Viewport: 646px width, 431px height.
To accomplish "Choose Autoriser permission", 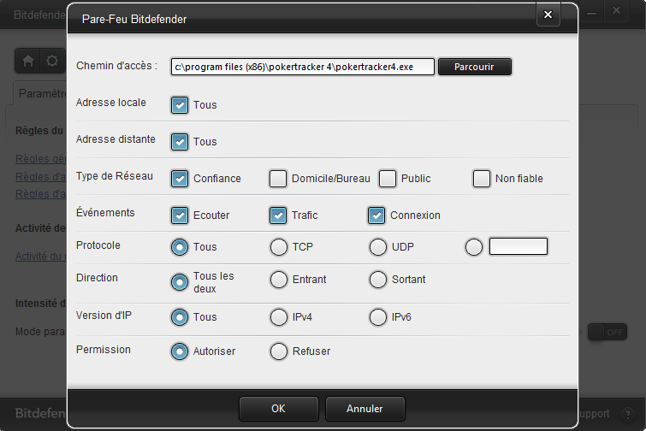I will point(180,351).
